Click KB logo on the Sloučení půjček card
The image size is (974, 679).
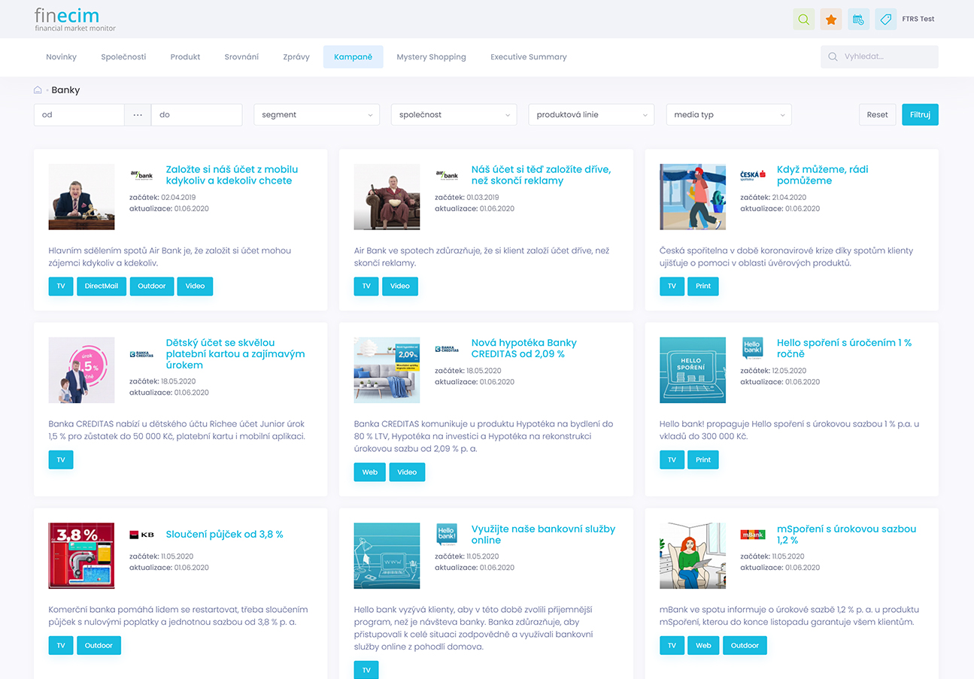[x=141, y=535]
